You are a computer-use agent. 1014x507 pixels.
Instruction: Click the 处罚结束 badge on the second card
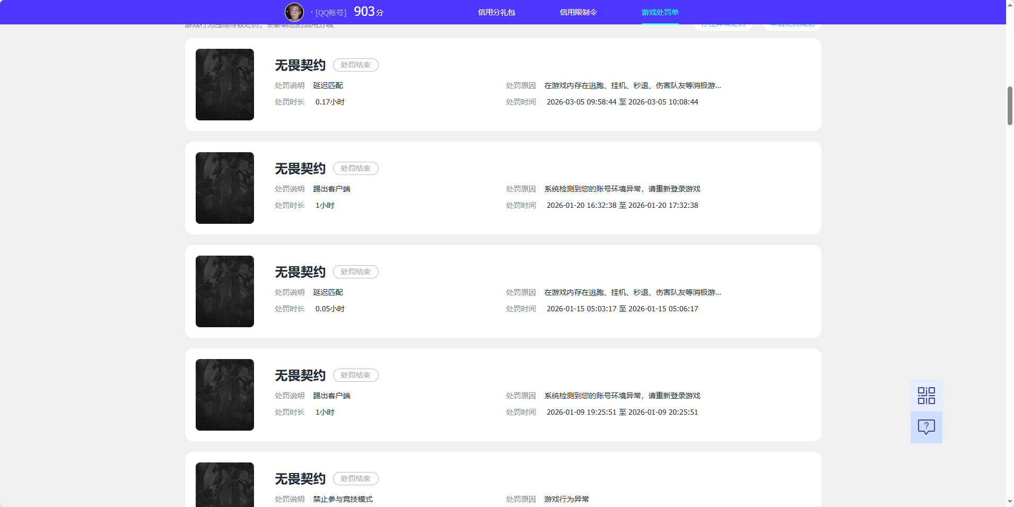tap(355, 168)
